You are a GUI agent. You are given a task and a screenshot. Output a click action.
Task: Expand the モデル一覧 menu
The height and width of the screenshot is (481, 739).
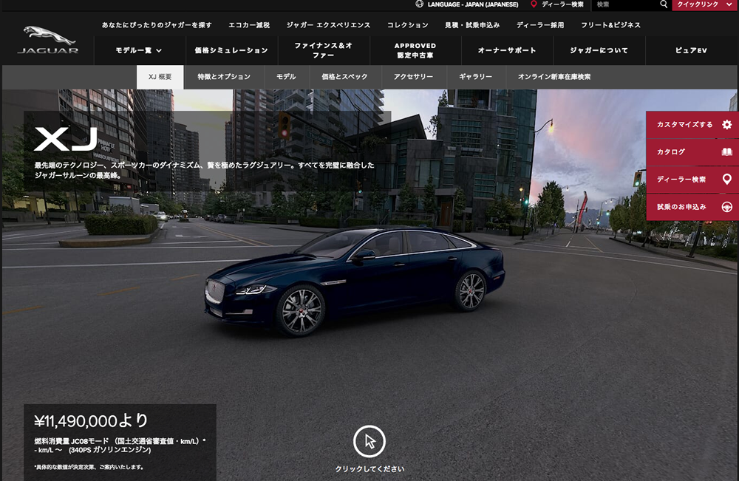point(139,50)
